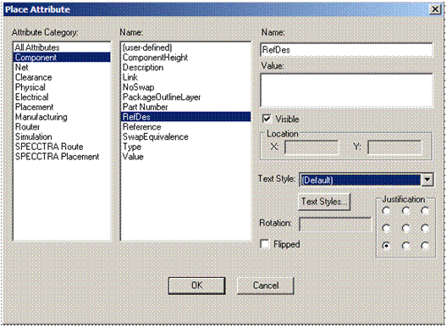This screenshot has width=447, height=328.
Task: Click the Name field containing RefDes
Action: (346, 50)
